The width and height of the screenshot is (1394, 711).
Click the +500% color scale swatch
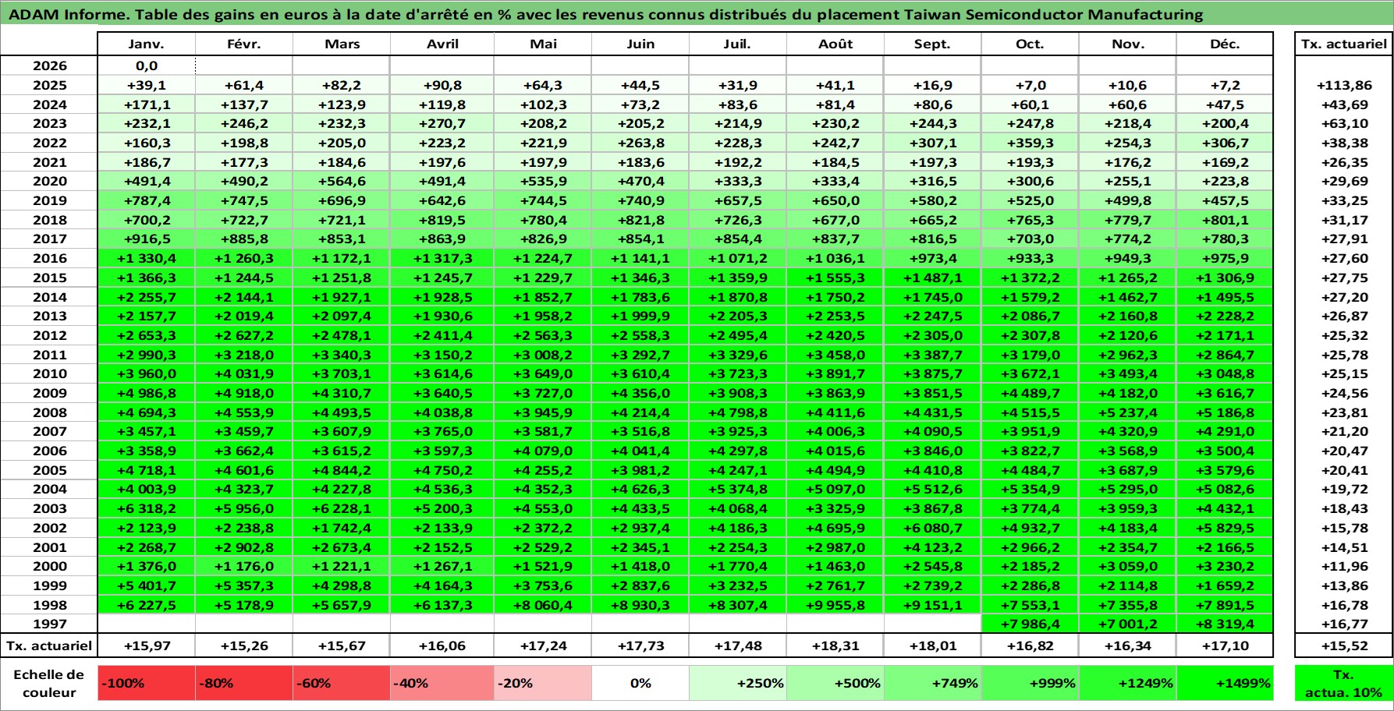pos(835,683)
